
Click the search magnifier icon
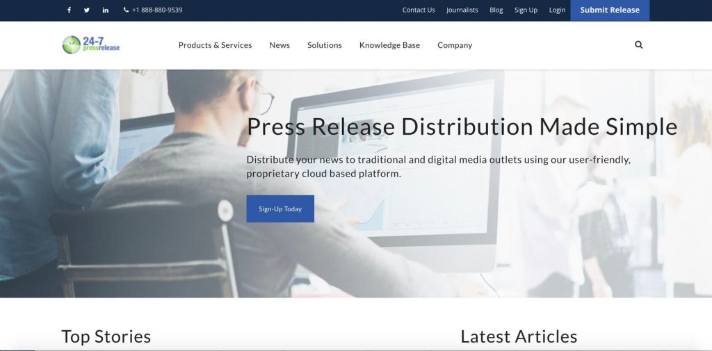(638, 44)
